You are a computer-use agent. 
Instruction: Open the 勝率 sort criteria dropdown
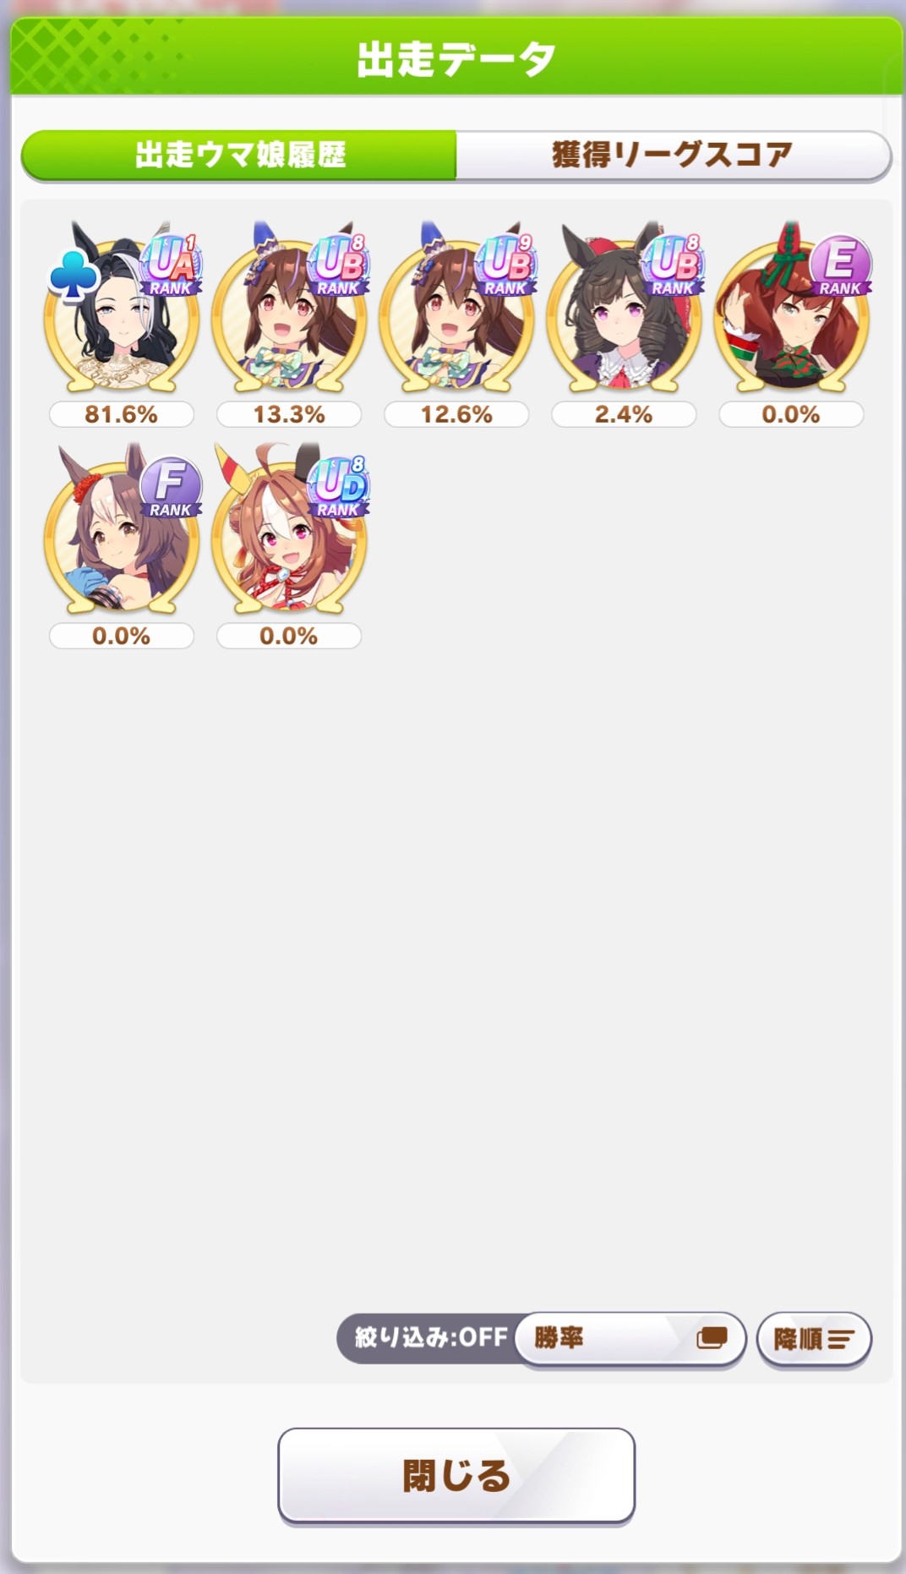pos(630,1338)
